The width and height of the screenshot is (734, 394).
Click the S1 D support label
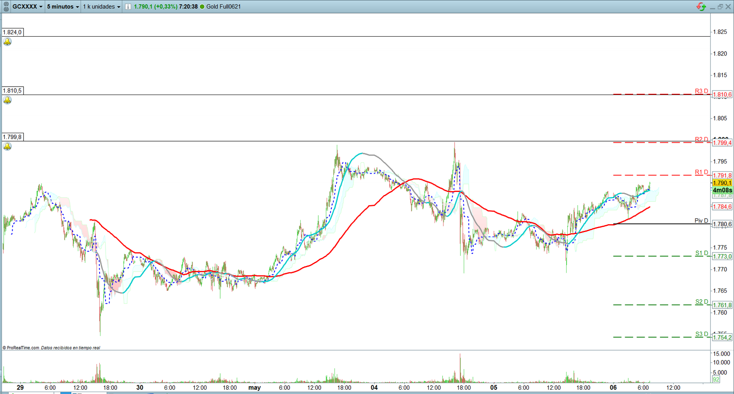pyautogui.click(x=702, y=253)
